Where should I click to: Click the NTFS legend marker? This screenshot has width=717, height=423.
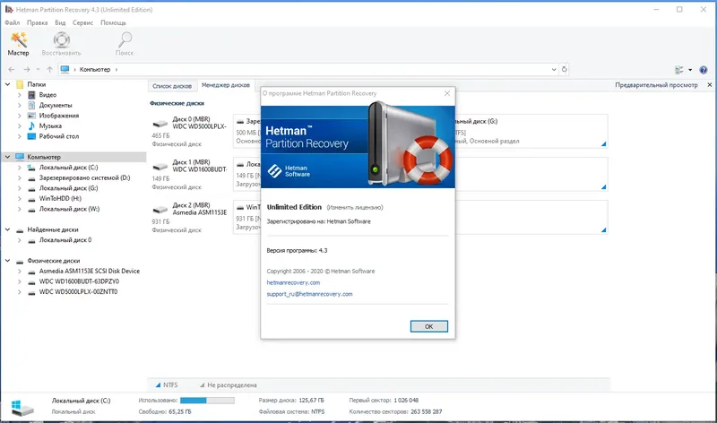pos(159,385)
